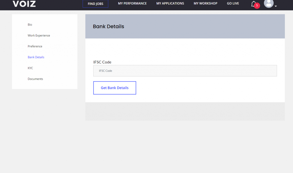Expand the profile dropdown arrow
293x173 pixels.
(x=276, y=6)
